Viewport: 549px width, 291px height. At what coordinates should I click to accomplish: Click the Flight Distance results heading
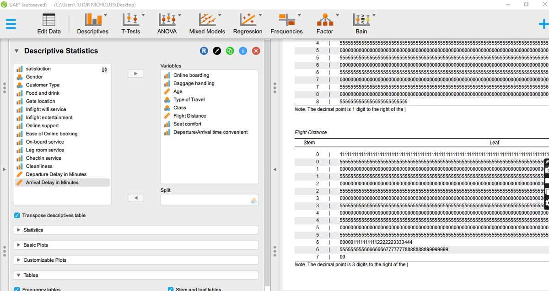pos(311,132)
